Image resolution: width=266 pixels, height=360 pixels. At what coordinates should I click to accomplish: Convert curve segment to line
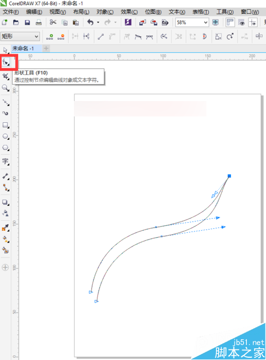(x=101, y=36)
